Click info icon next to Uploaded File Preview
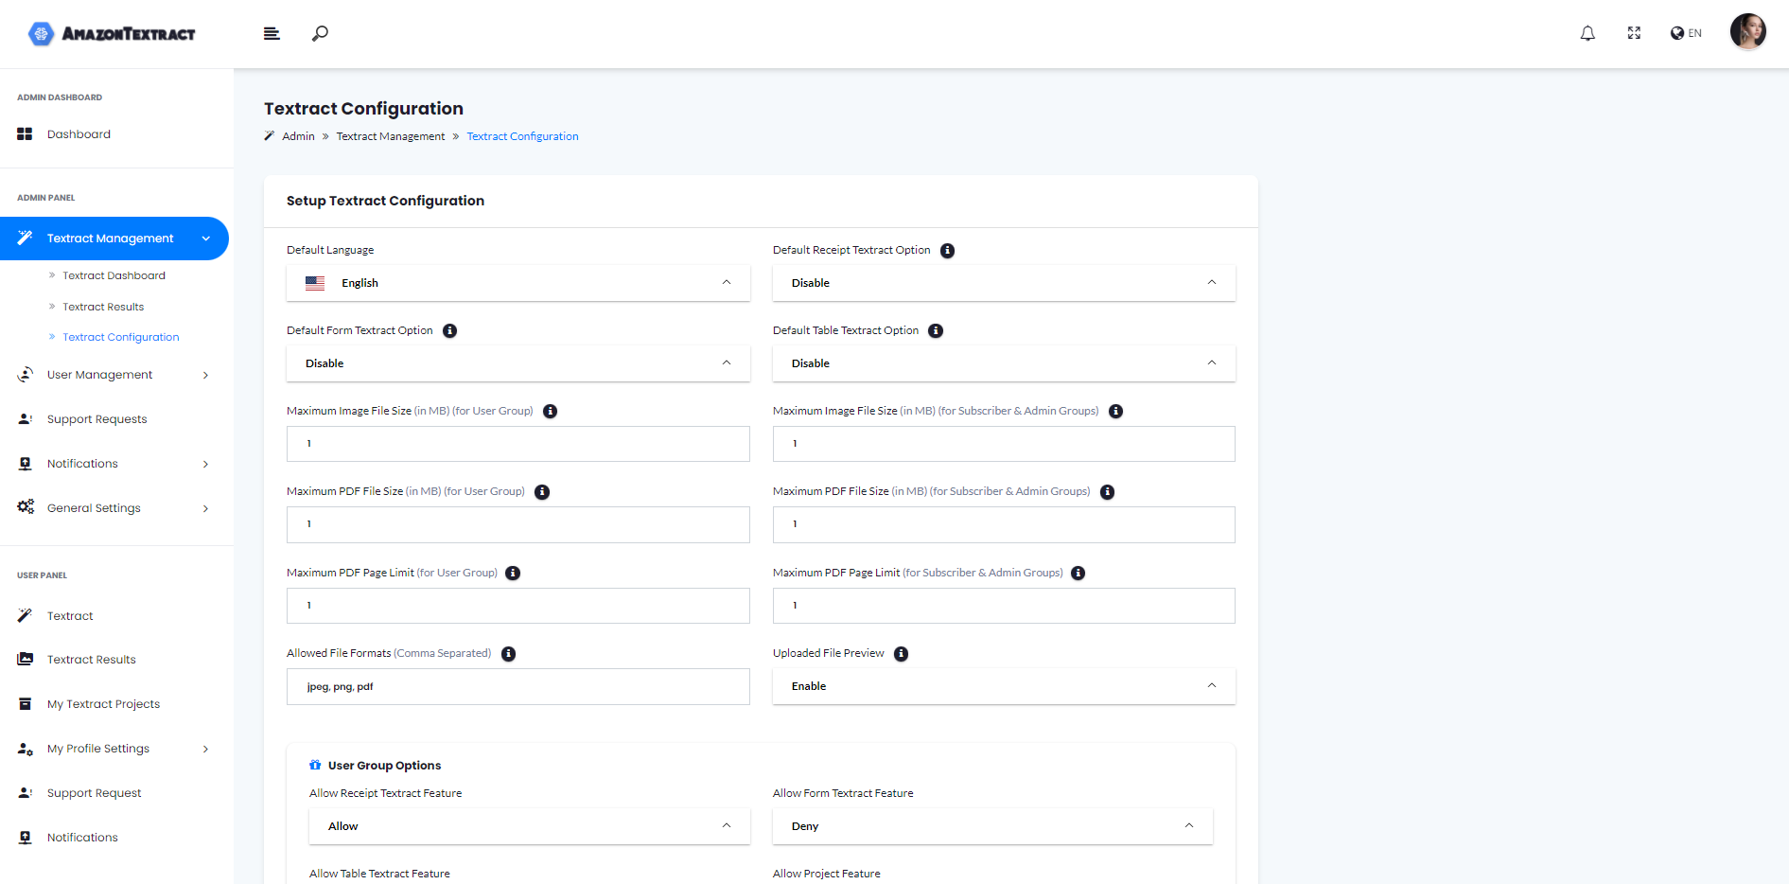Viewport: 1789px width, 884px height. 901,654
